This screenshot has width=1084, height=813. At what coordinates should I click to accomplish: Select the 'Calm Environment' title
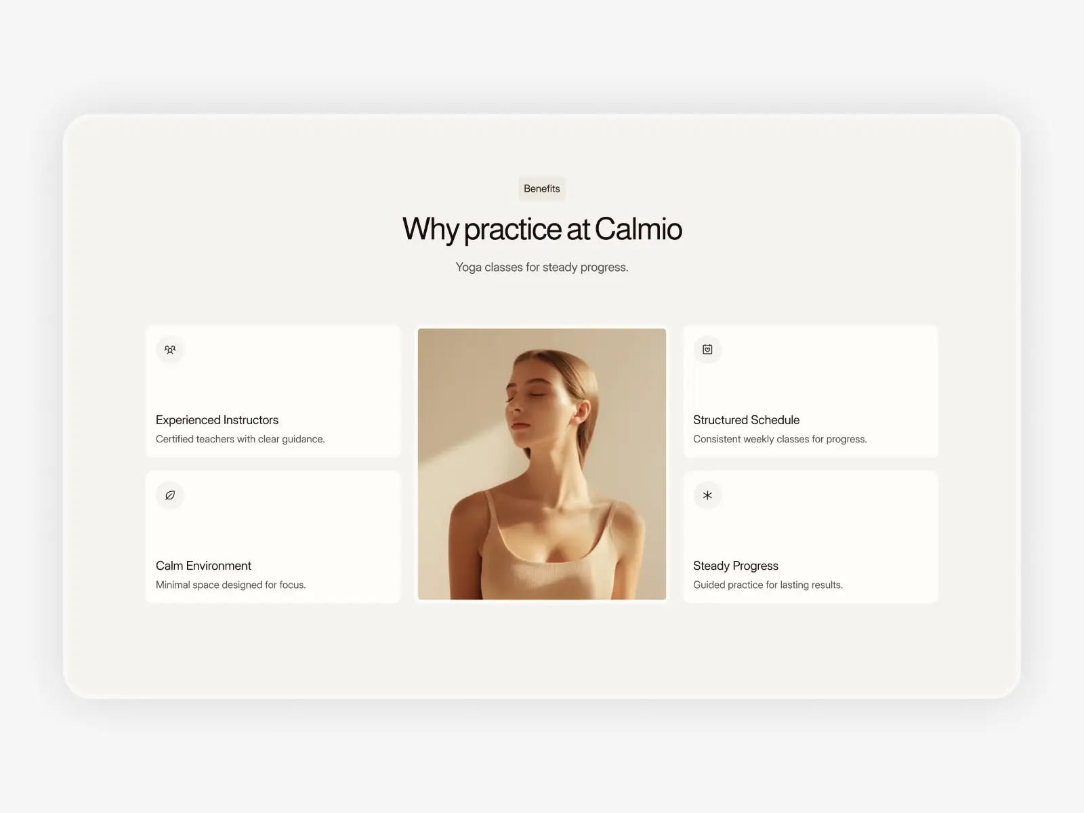coord(203,566)
